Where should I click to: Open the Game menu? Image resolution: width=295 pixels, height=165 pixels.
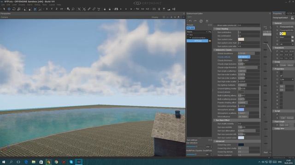pyautogui.click(x=29, y=5)
